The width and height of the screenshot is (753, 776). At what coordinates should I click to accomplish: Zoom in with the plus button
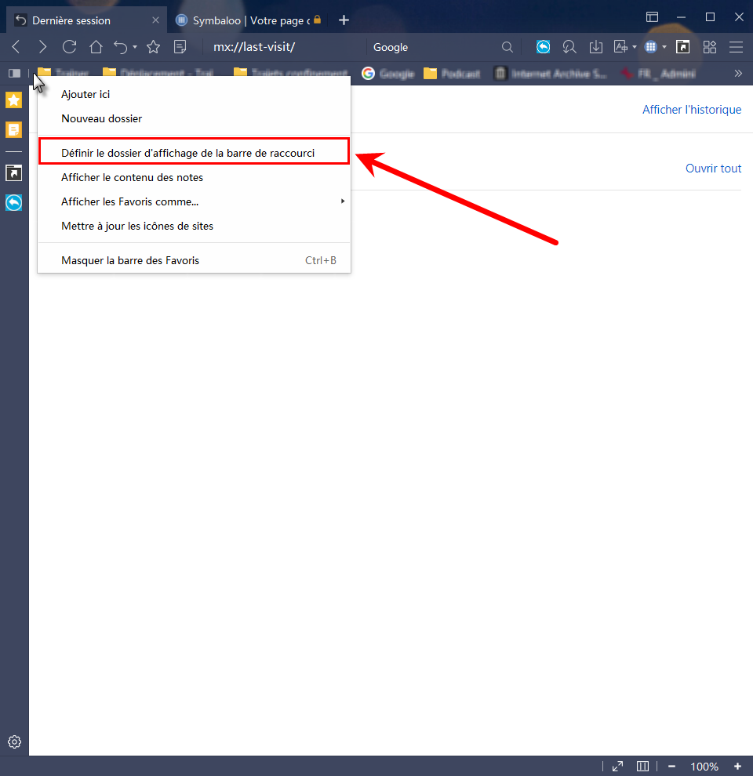pos(737,766)
